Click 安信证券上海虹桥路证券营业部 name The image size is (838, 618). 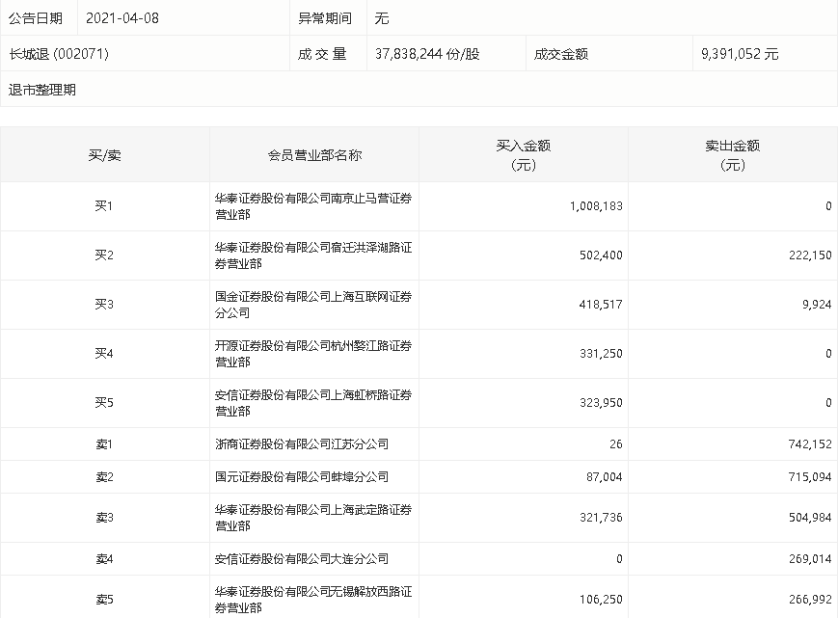313,403
